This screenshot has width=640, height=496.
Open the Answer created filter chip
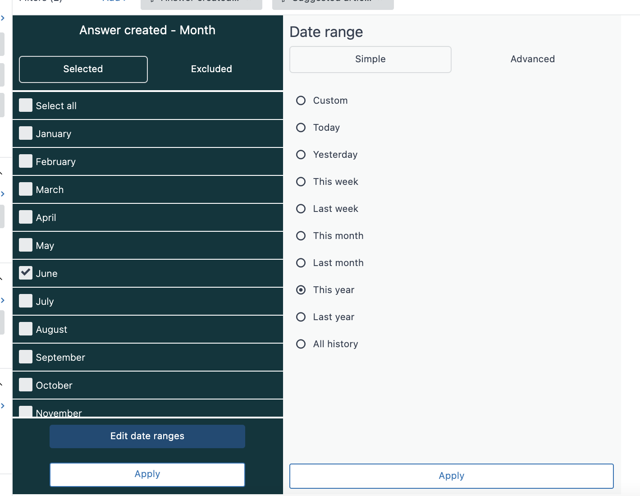pos(201,4)
